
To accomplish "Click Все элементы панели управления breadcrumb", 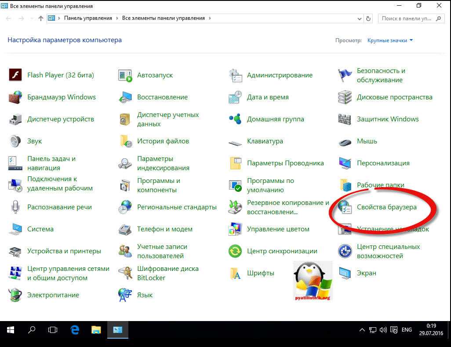I will pos(163,18).
